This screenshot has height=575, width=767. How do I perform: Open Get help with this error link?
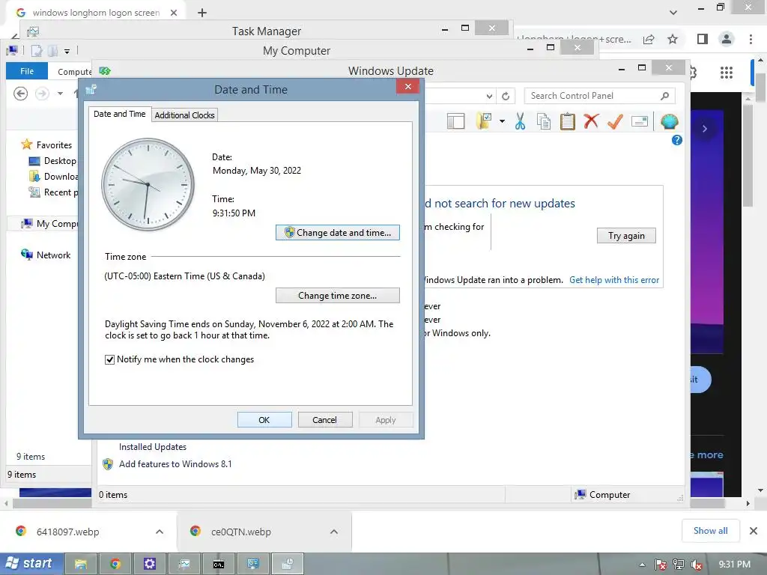[x=614, y=280]
